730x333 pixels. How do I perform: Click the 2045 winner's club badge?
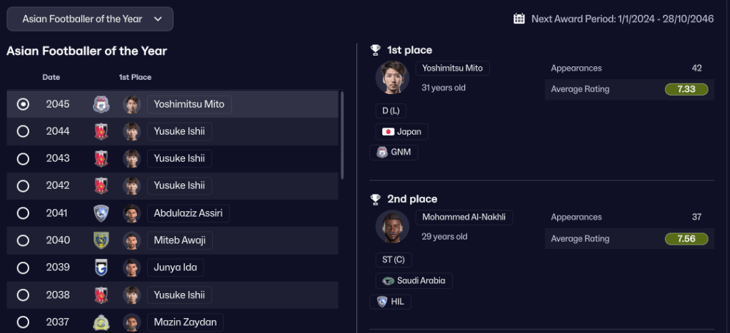point(101,104)
